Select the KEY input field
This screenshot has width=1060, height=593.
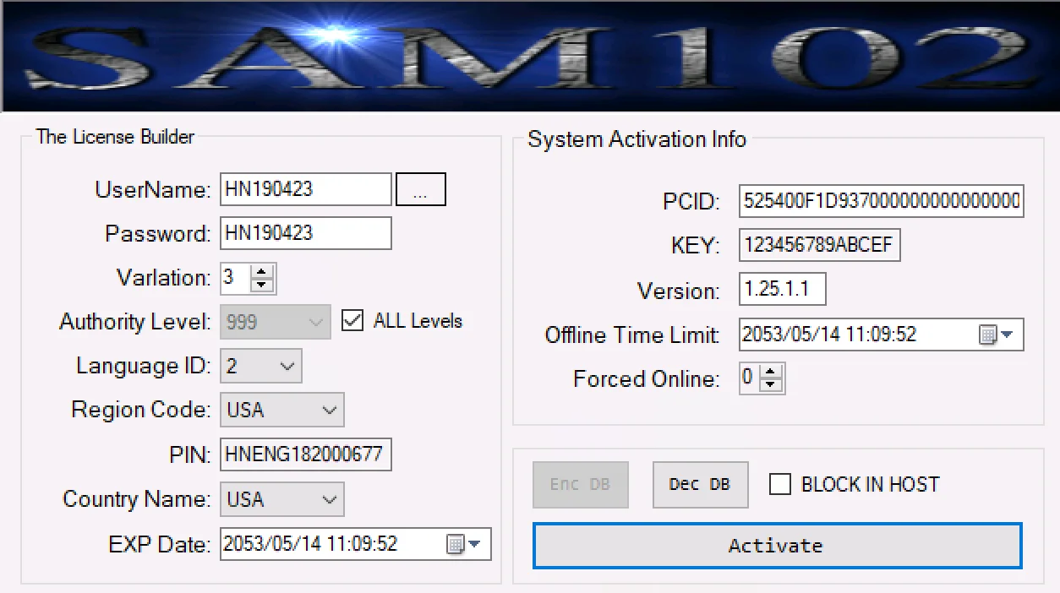819,246
